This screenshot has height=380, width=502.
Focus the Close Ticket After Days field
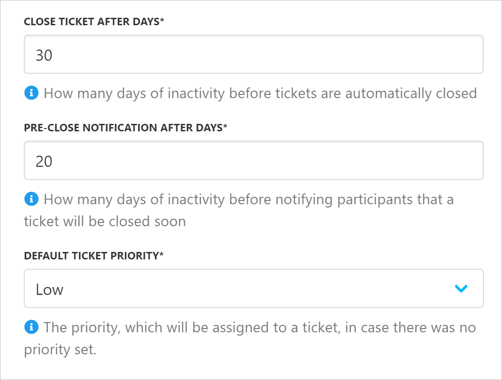(x=253, y=55)
